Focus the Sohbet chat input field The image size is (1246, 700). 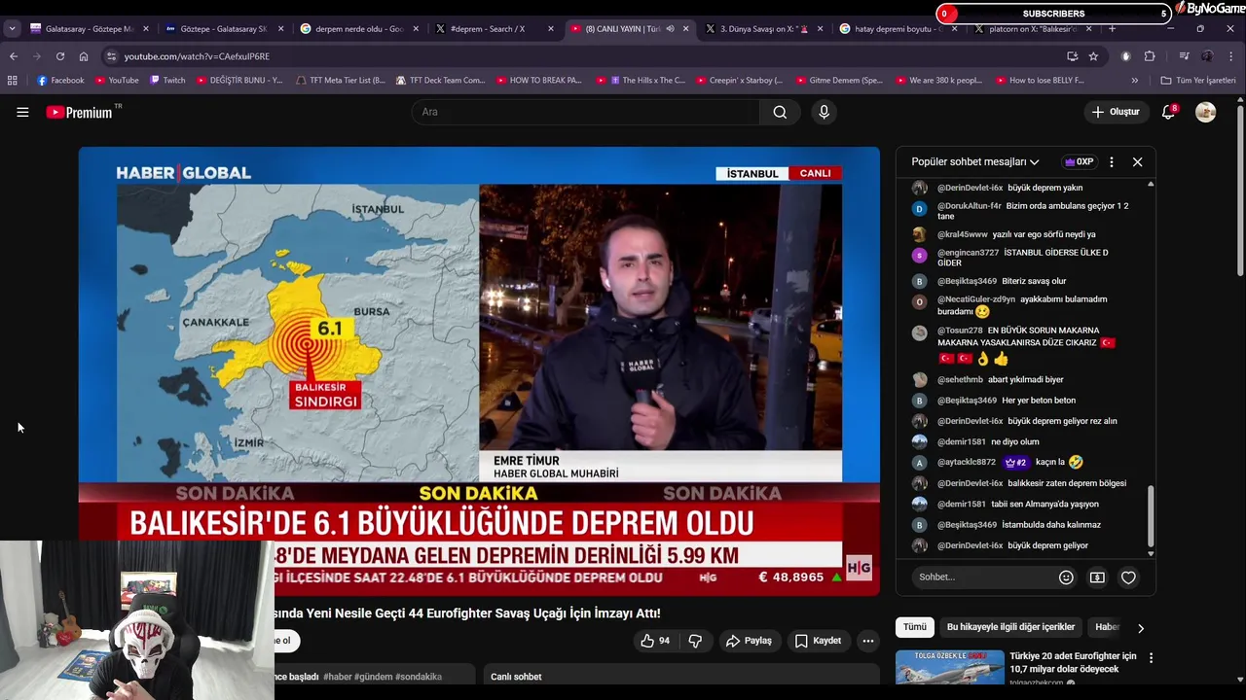click(x=983, y=577)
